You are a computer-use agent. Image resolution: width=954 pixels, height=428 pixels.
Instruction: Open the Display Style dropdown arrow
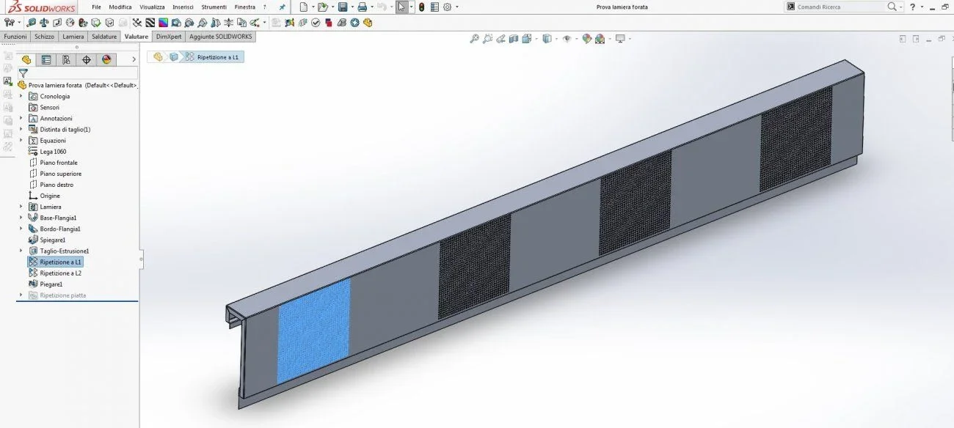[556, 39]
